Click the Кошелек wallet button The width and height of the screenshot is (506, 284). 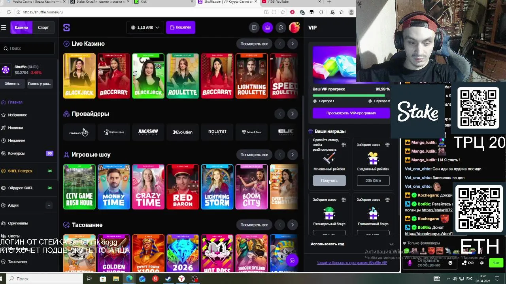pyautogui.click(x=181, y=27)
